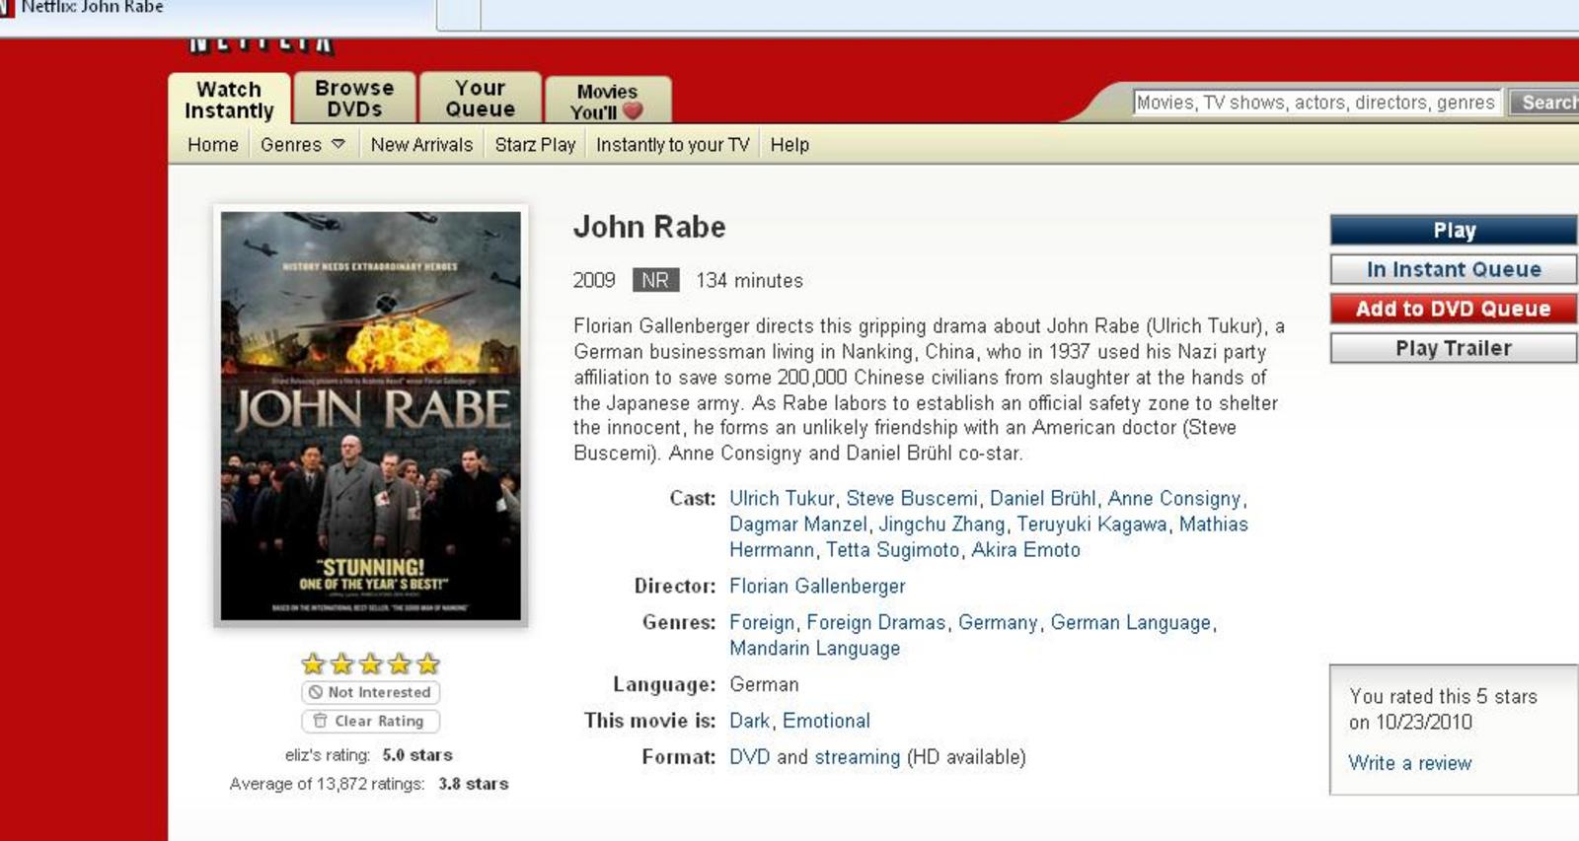Browse the Germany genre
Image resolution: width=1579 pixels, height=841 pixels.
click(x=998, y=623)
